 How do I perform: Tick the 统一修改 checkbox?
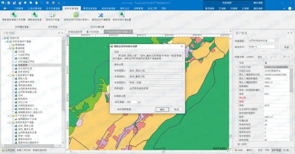tap(236, 144)
